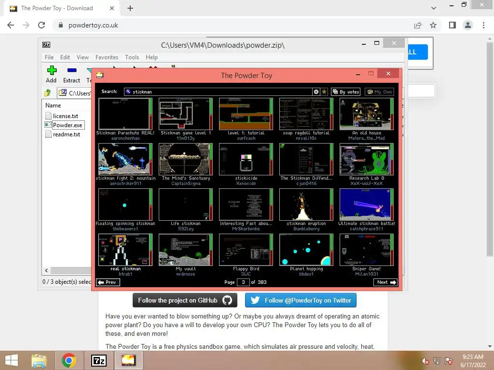Click 7-Zip up one level icon
Viewport: 494px width, 370px height.
coord(48,93)
